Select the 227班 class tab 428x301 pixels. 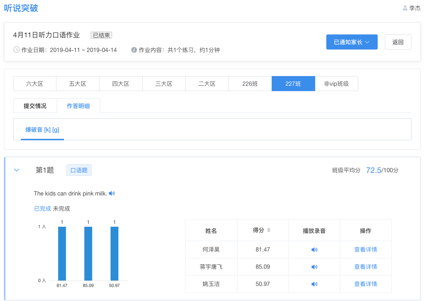point(294,84)
